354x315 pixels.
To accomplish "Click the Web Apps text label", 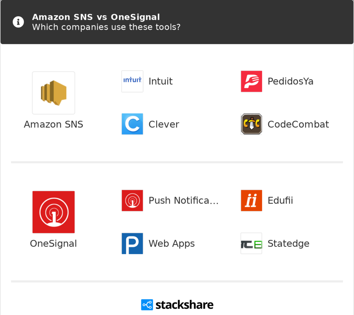I will [172, 244].
